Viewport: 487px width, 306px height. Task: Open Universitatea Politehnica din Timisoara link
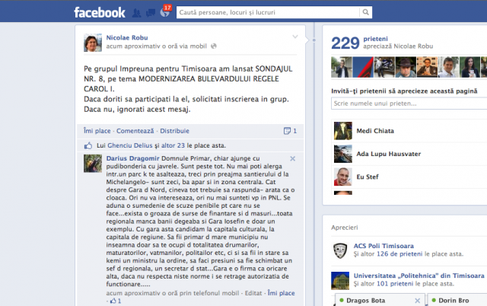click(419, 276)
